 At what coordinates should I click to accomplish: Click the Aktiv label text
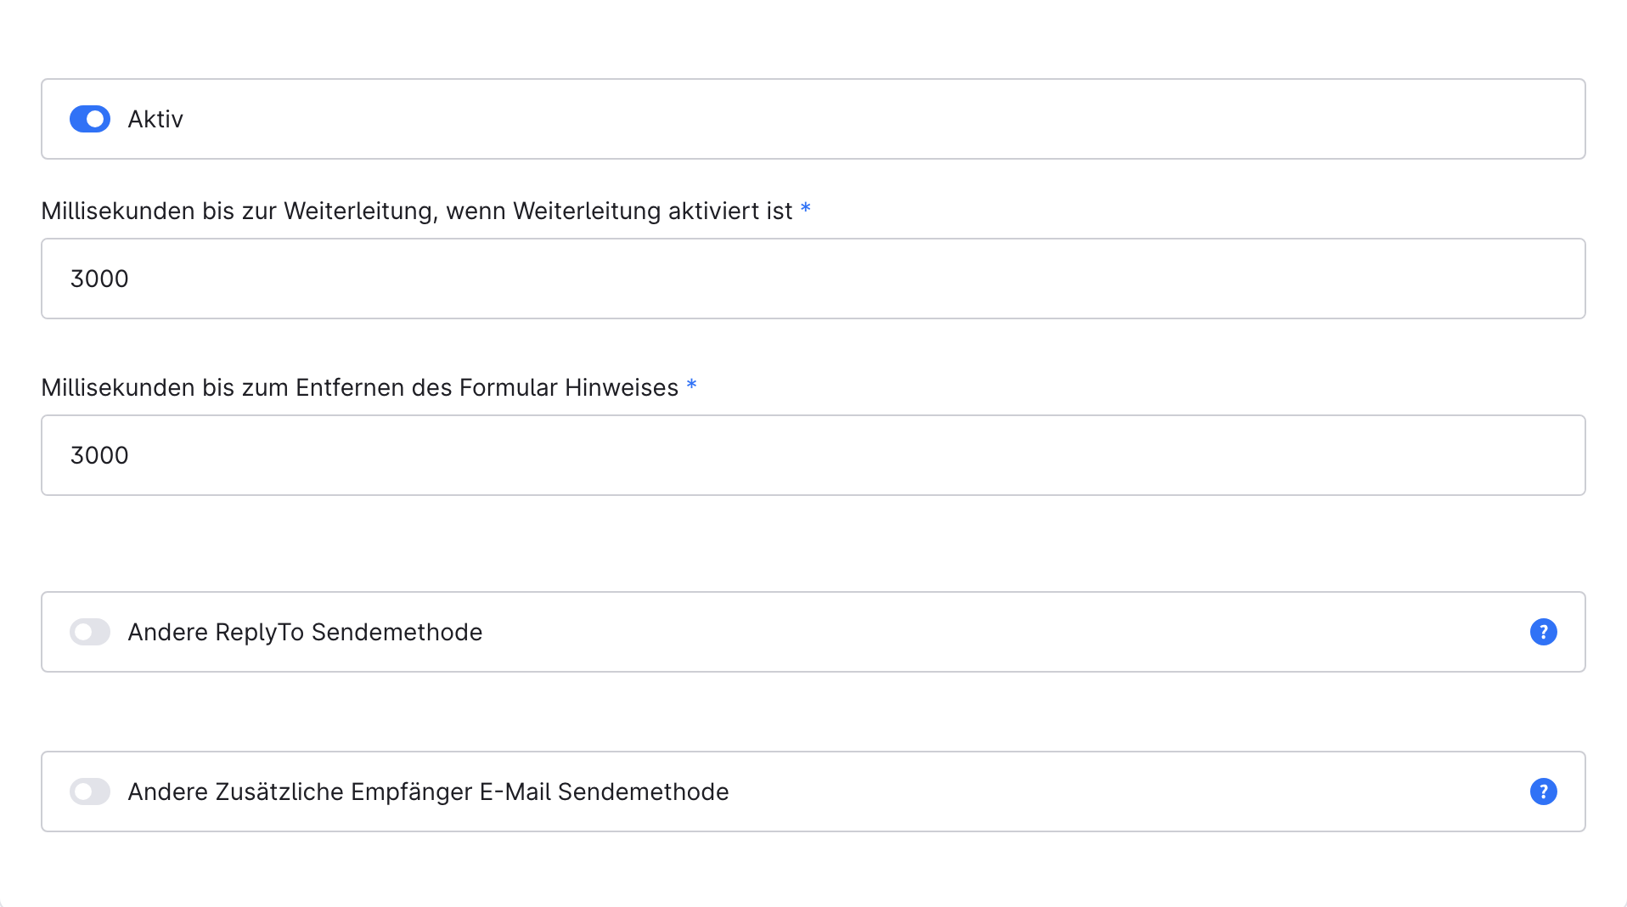155,119
